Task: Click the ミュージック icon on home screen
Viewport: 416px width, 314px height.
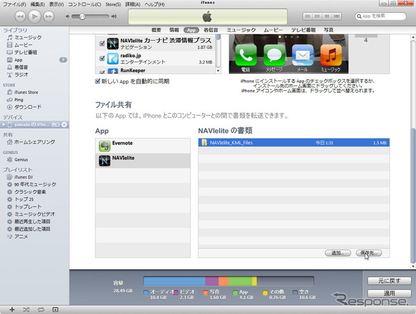Action: coord(331,55)
